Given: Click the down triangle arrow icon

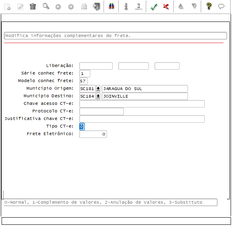Looking at the screenshot, I should click(194, 6).
